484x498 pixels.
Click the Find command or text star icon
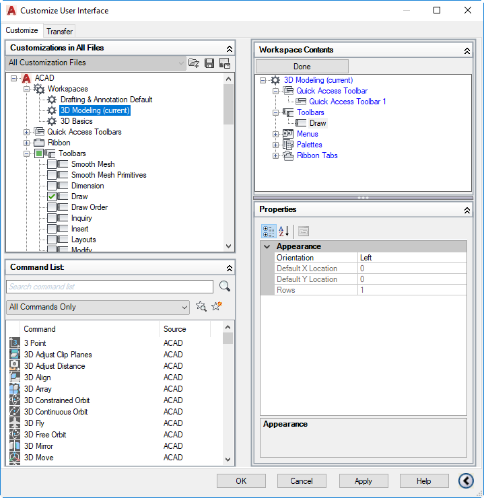point(201,306)
